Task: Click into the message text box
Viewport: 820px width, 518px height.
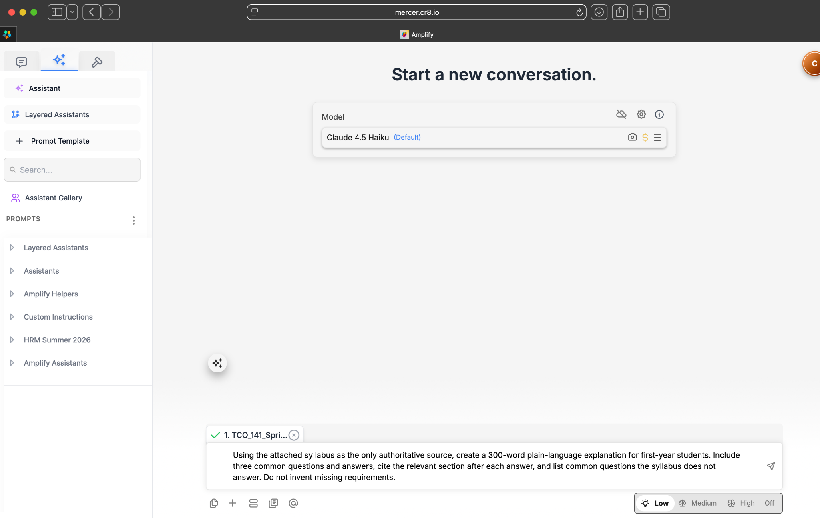Action: [x=494, y=466]
